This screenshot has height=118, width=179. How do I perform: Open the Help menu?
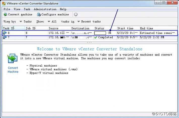63,9
